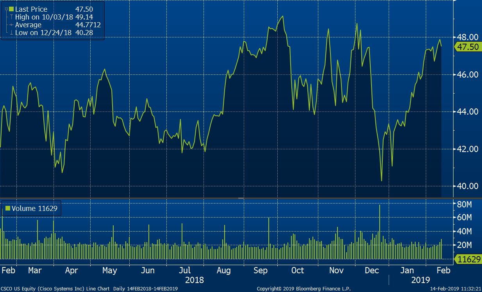The width and height of the screenshot is (482, 292).
Task: Click the Low on 12/24/18 legend entry
Action: [x=43, y=33]
